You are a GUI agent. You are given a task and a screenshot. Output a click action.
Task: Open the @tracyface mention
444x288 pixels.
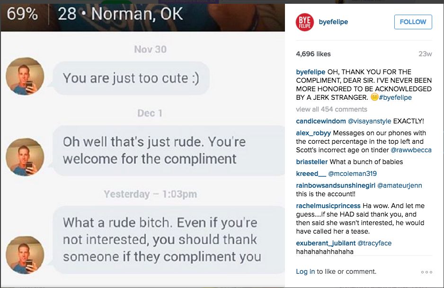(374, 243)
